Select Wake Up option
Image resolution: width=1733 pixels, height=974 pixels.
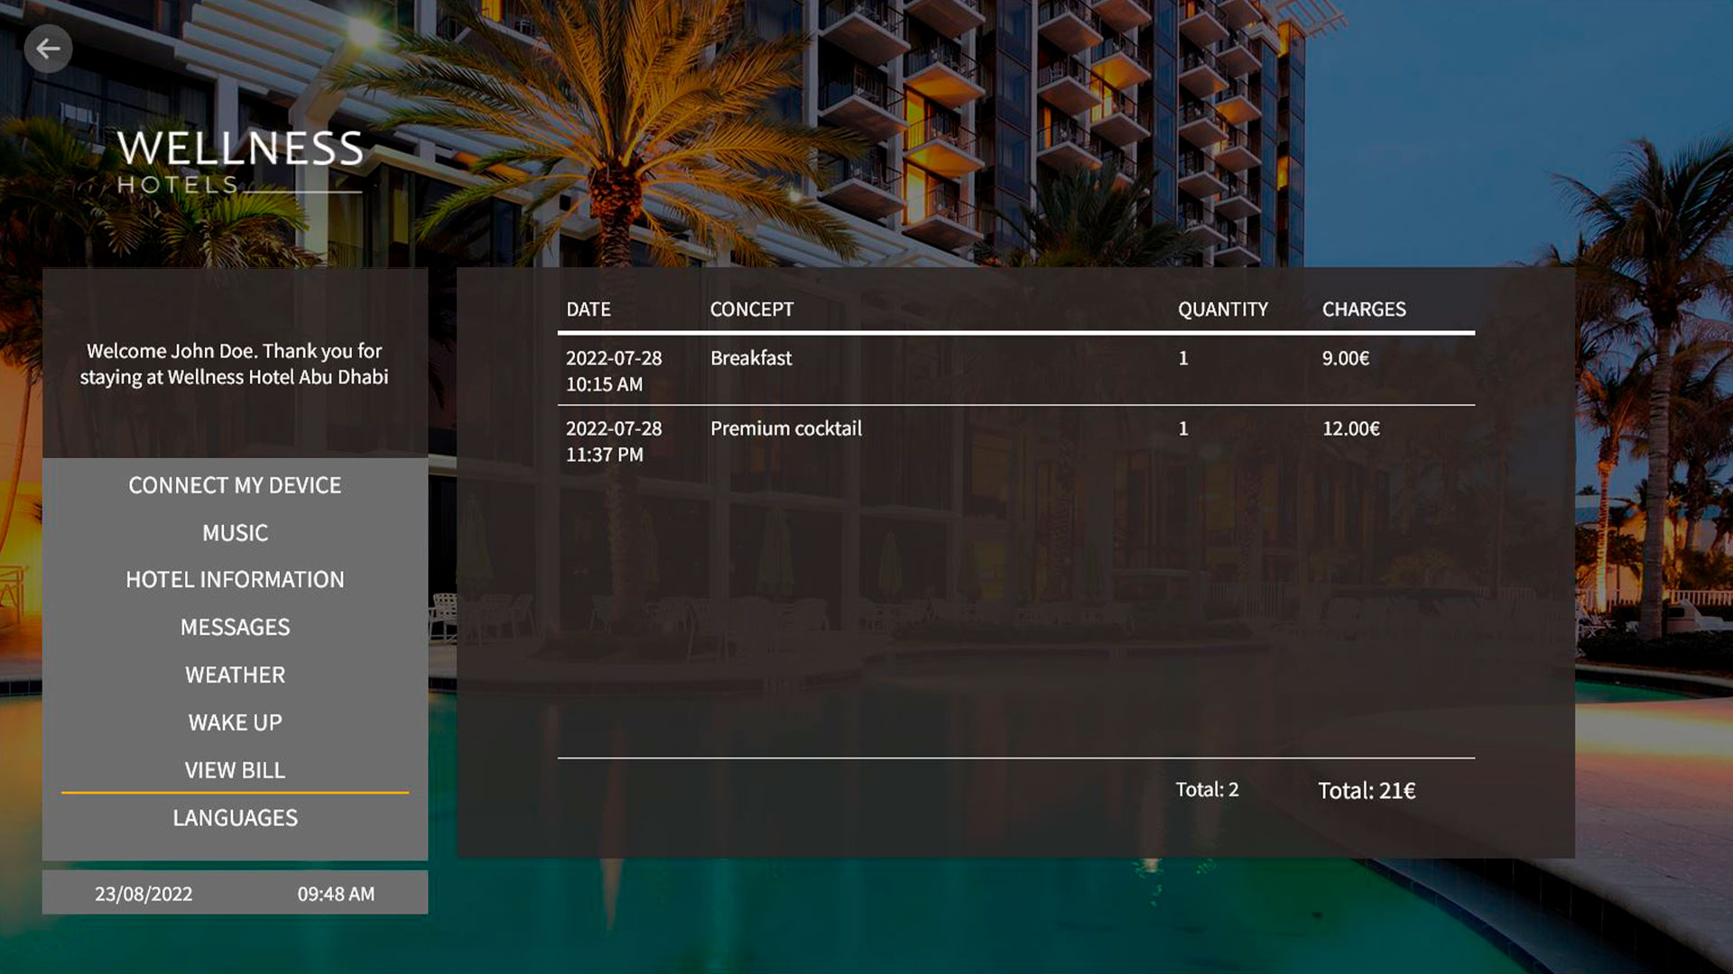(x=235, y=722)
